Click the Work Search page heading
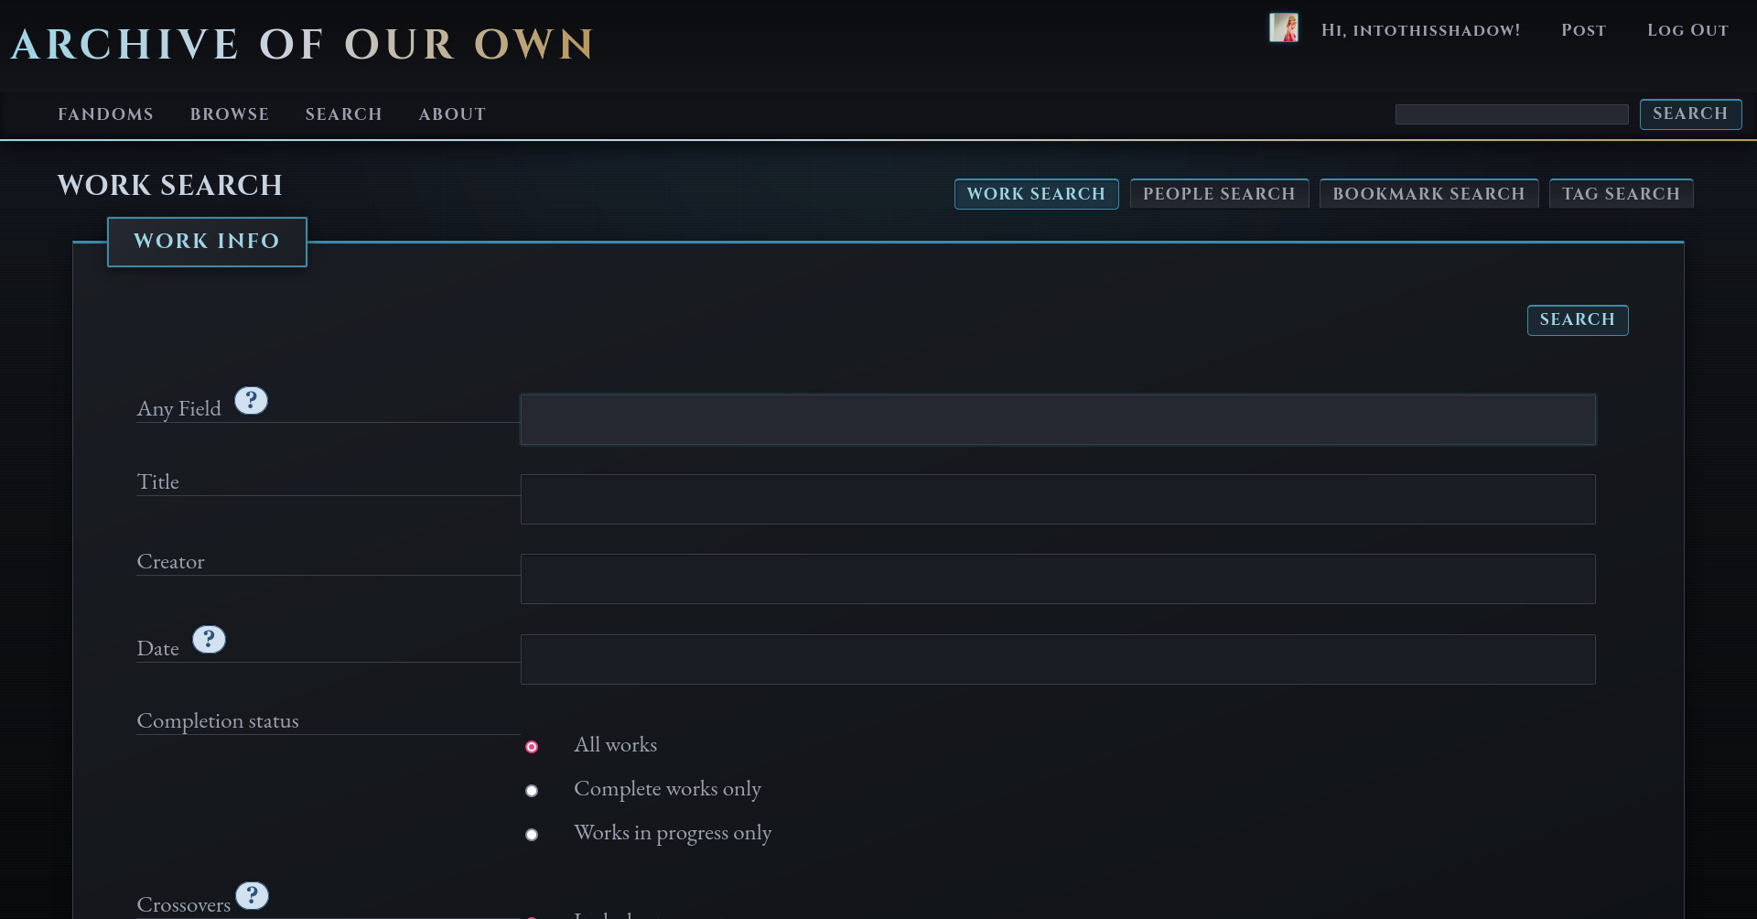Viewport: 1757px width, 919px height. tap(170, 185)
